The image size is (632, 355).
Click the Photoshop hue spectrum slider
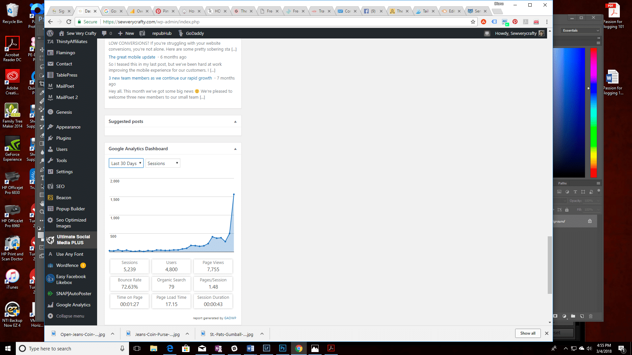coord(593,112)
